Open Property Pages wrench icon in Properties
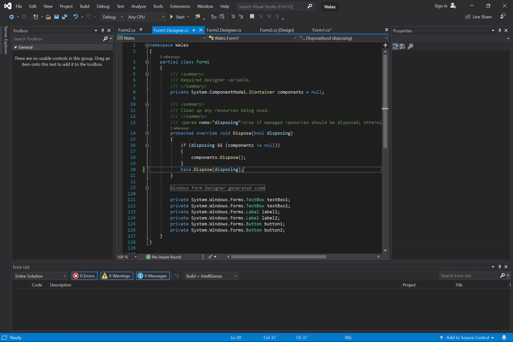Viewport: 513px width, 342px height. pos(410,46)
